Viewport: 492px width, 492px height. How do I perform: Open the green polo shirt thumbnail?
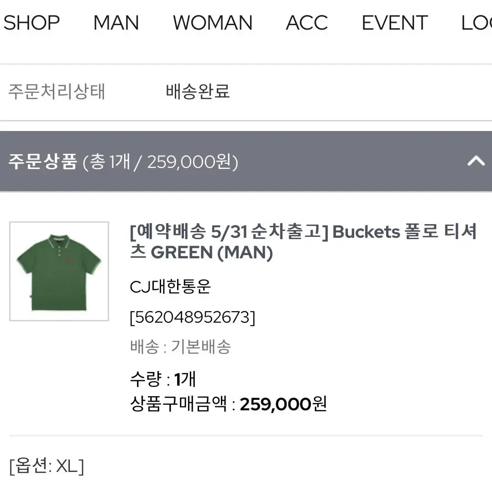coord(59,272)
